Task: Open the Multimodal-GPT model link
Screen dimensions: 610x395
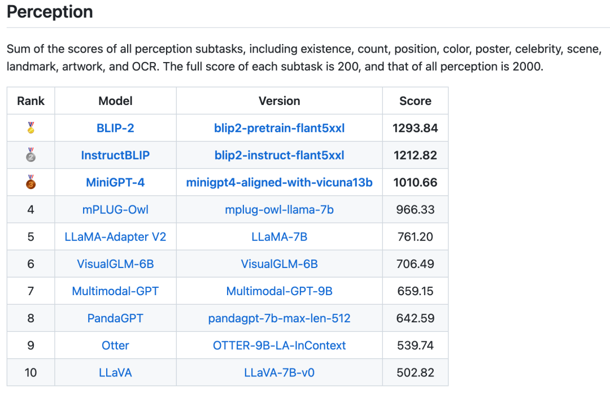Action: pyautogui.click(x=115, y=291)
